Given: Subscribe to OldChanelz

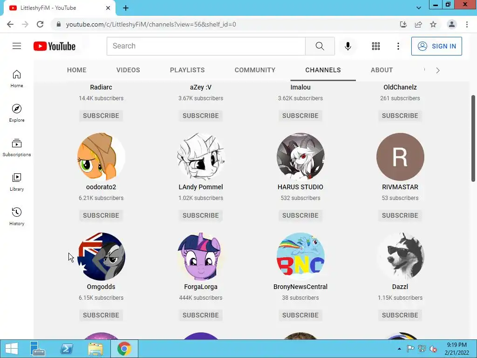Looking at the screenshot, I should tap(400, 116).
